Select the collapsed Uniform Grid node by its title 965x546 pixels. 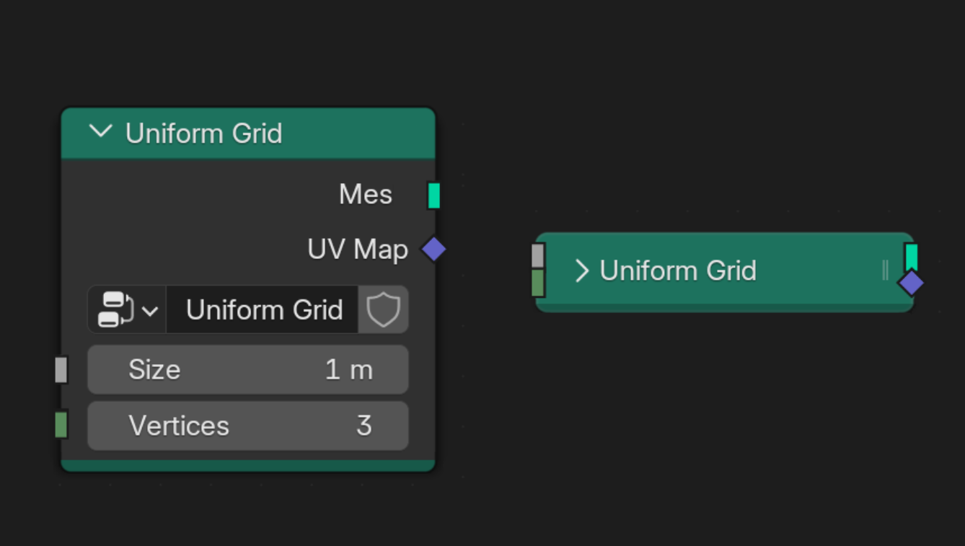(x=678, y=270)
